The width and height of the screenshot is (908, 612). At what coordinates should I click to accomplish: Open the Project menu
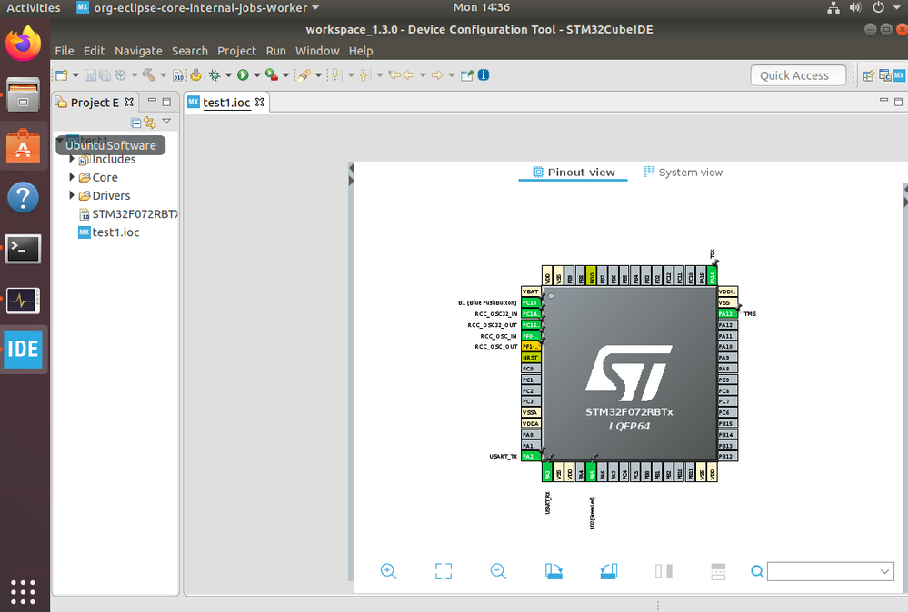(236, 51)
